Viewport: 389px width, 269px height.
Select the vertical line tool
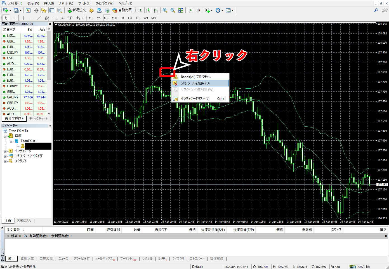tap(23, 18)
